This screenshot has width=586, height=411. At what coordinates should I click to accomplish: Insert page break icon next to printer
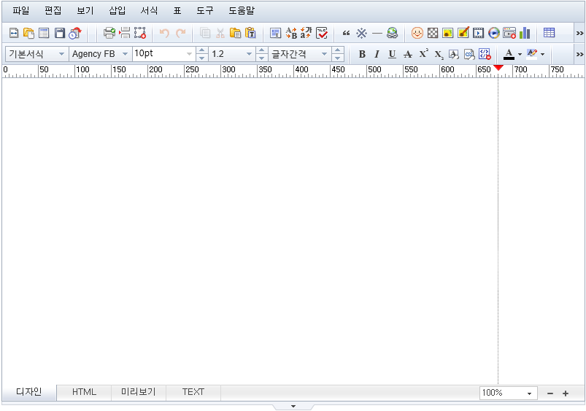click(125, 34)
